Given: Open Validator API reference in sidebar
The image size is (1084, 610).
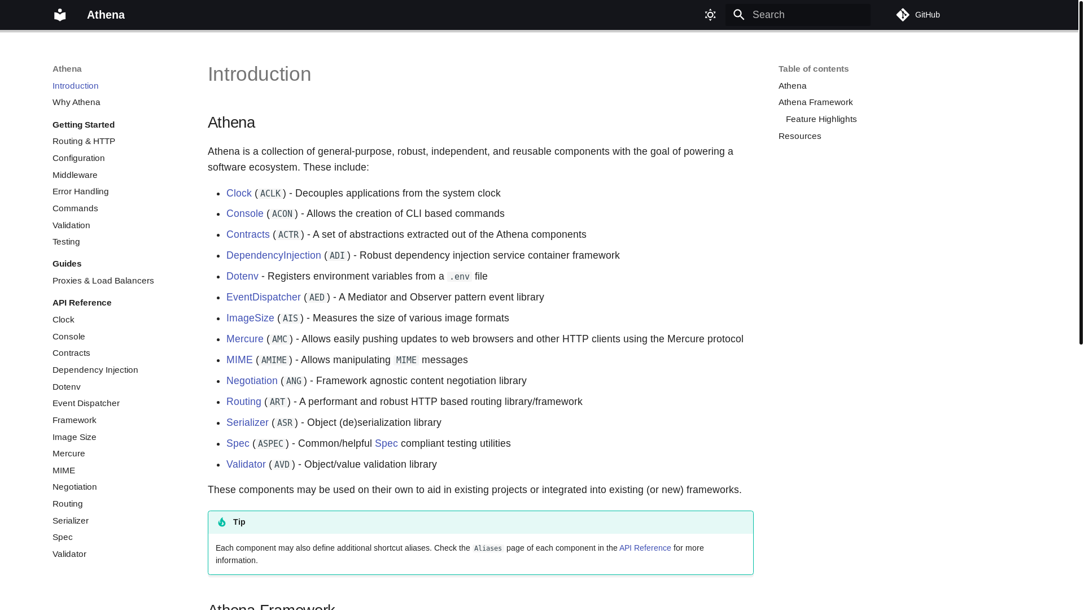Looking at the screenshot, I should click(69, 554).
